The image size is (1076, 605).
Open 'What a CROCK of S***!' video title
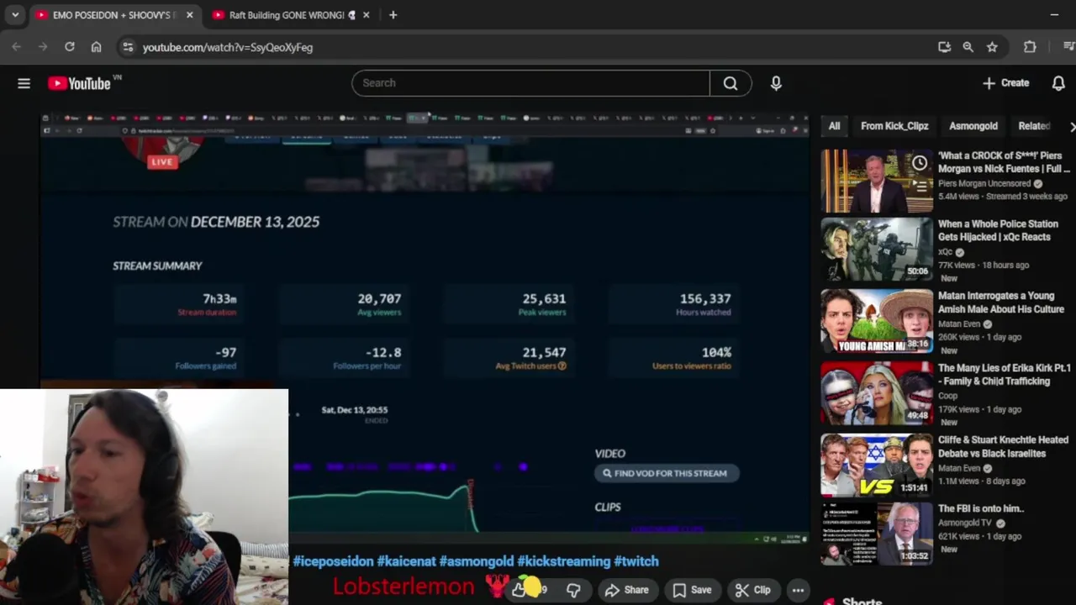click(x=1004, y=162)
